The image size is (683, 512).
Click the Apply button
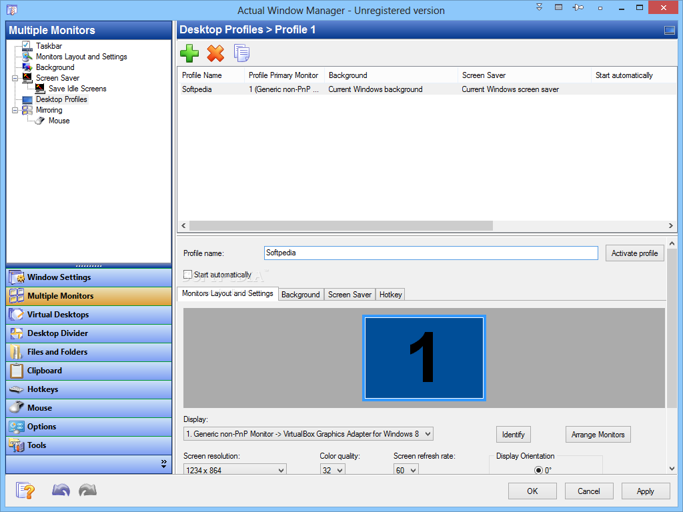click(646, 491)
